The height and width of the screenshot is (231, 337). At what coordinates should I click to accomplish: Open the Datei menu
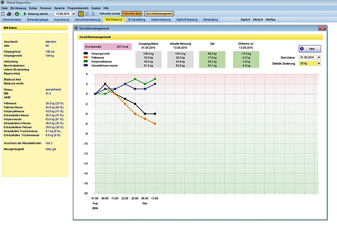(x=5, y=8)
